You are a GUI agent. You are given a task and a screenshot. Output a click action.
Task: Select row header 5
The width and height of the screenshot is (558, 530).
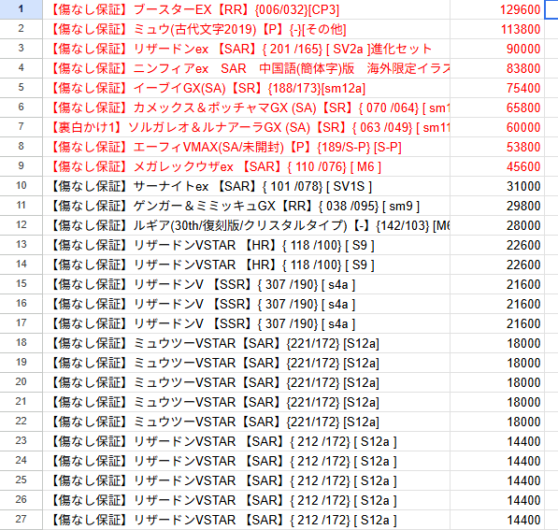(x=21, y=88)
